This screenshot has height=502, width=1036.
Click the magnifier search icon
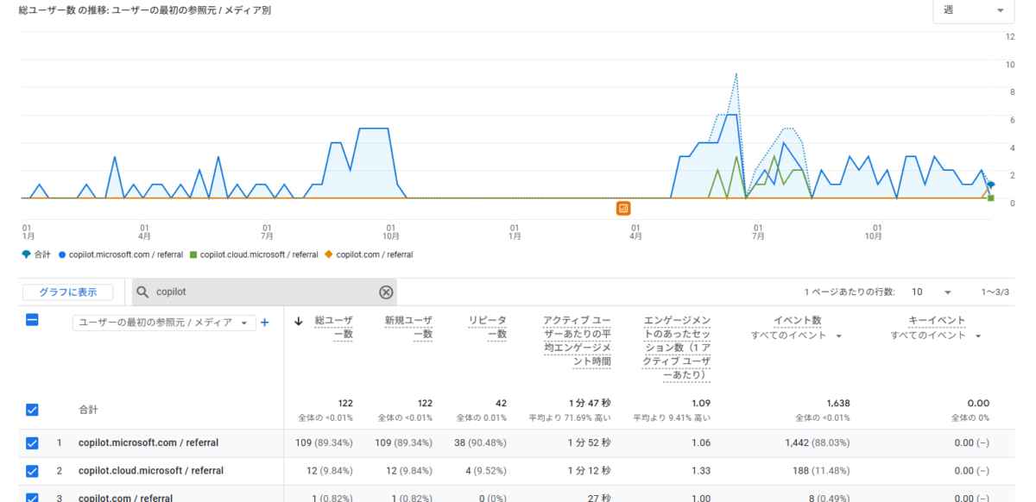click(143, 292)
